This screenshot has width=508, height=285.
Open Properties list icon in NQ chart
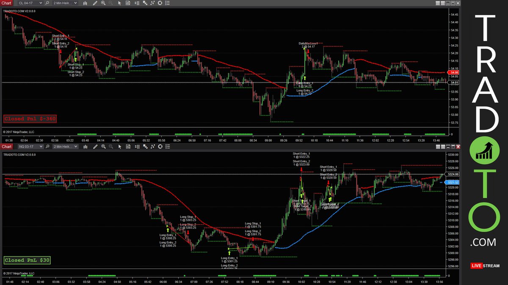[168, 146]
